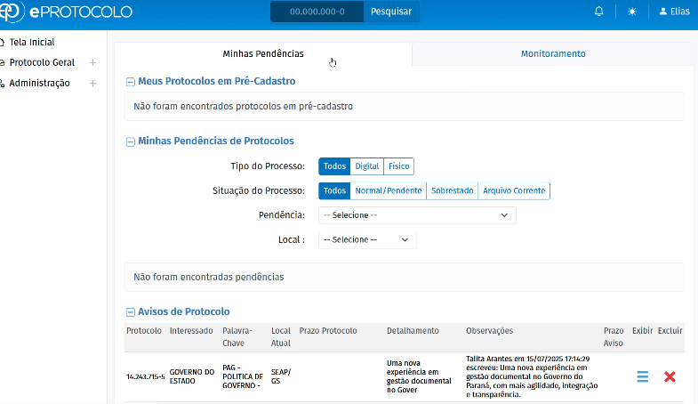
Task: Open the Pendência dropdown
Action: click(x=417, y=215)
